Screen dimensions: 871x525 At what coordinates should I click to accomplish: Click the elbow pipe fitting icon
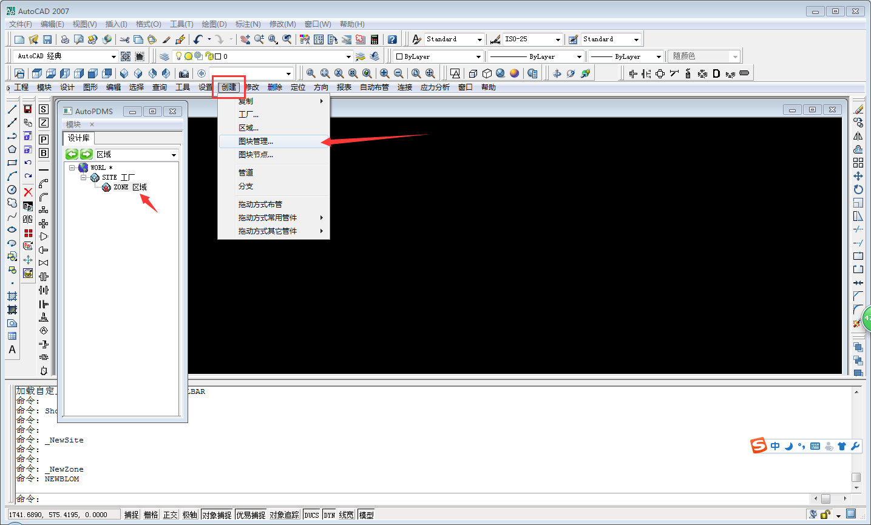[x=44, y=183]
